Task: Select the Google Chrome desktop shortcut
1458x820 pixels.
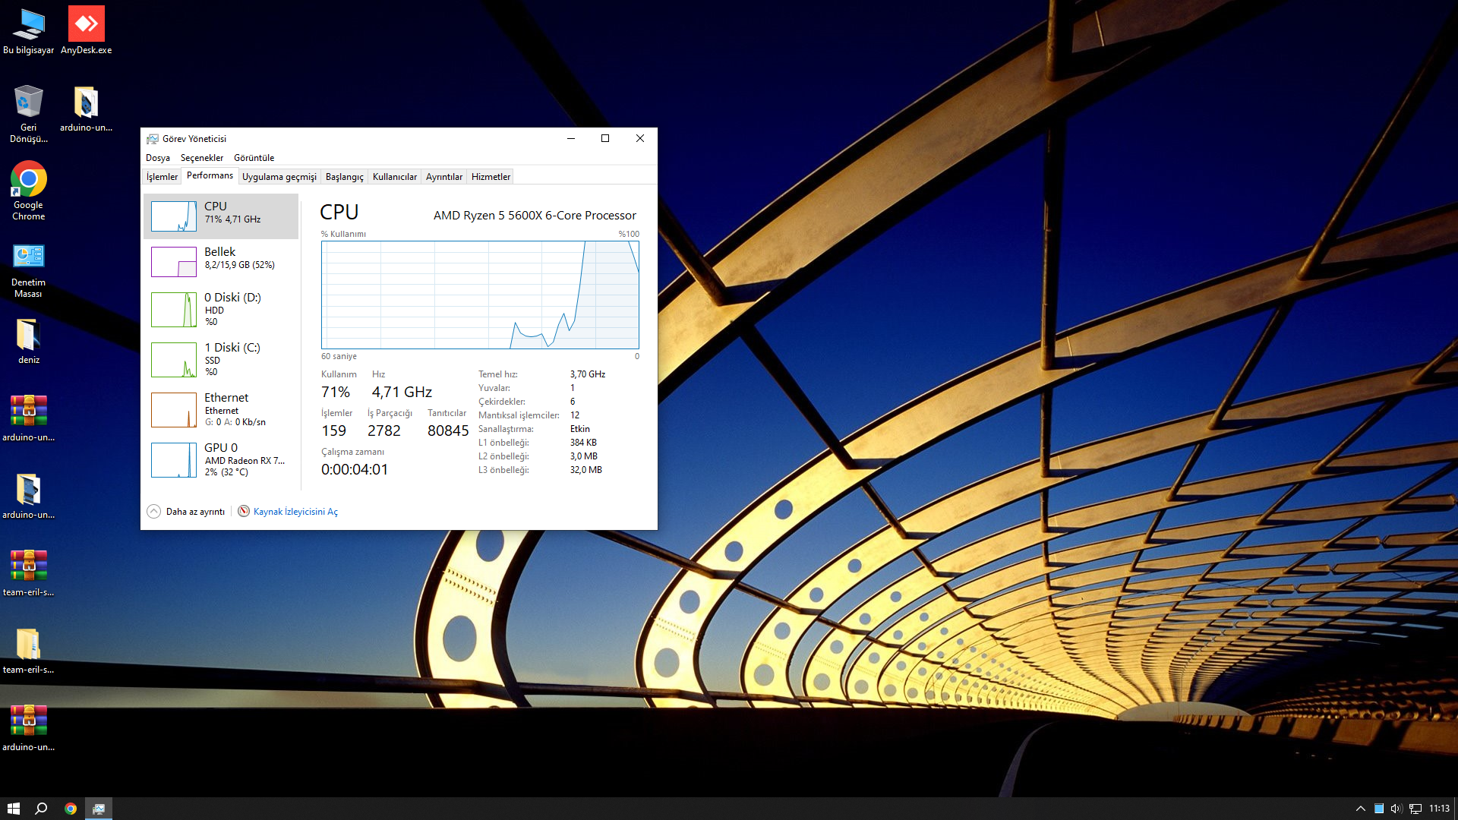Action: coord(28,191)
